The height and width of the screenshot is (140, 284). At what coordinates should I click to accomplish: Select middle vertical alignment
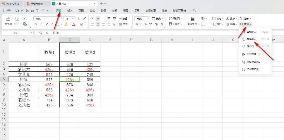point(98,19)
